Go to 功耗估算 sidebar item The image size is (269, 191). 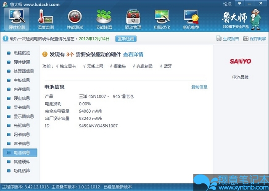[x=21, y=170]
